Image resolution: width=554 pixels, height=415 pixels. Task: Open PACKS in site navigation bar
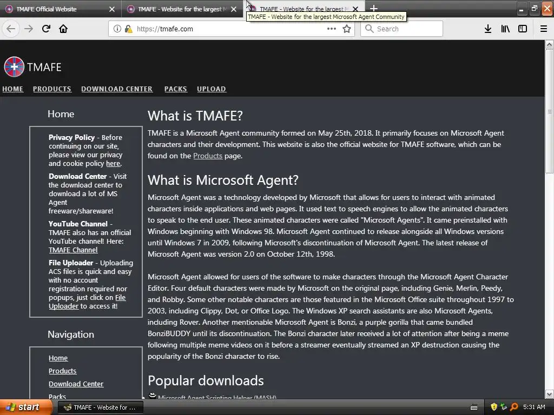point(176,89)
